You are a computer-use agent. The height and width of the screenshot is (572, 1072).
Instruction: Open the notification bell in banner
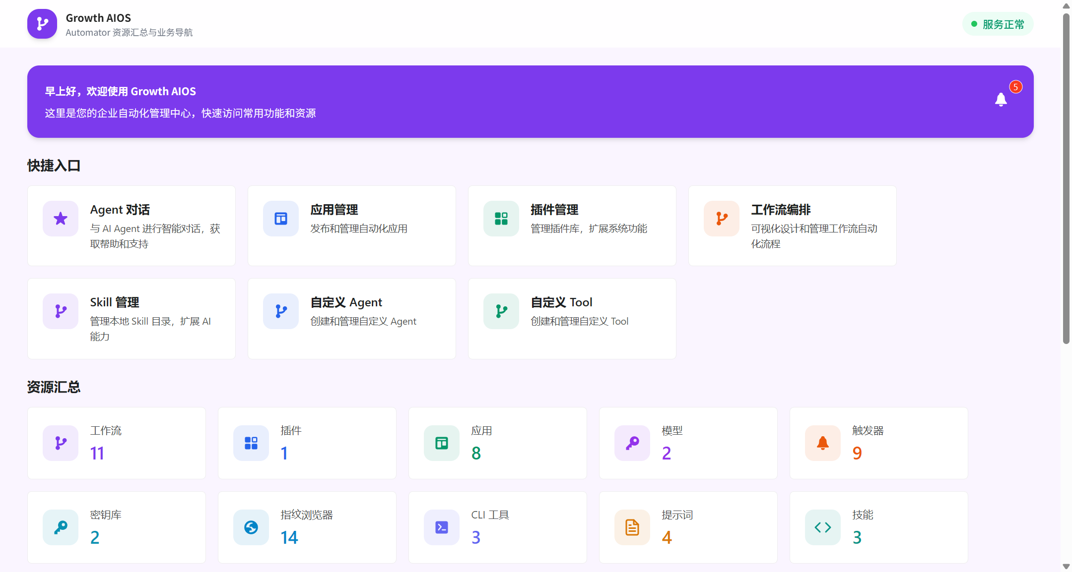click(1001, 100)
